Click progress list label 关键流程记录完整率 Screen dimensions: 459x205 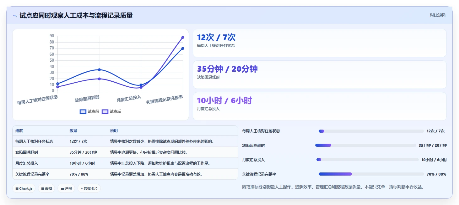259,174
